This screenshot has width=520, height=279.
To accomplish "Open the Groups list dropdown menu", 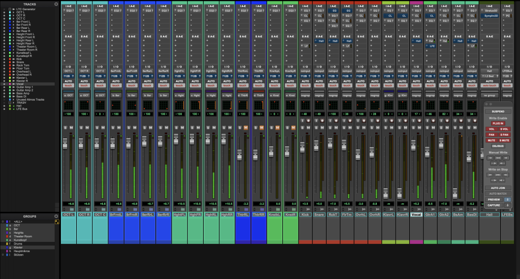I will point(56,216).
